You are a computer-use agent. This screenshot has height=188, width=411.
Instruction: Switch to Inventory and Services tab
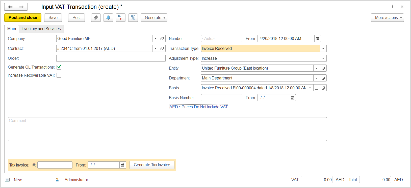tap(41, 29)
